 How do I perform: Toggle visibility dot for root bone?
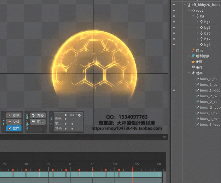(174, 10)
